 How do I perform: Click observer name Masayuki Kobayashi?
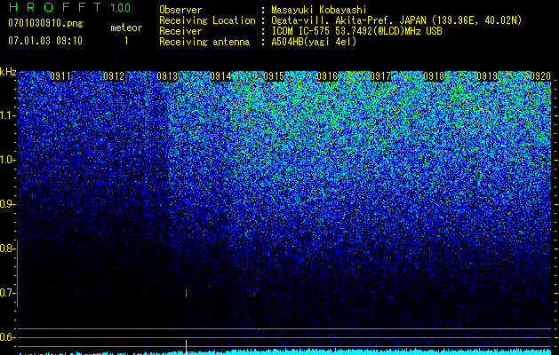click(x=319, y=10)
